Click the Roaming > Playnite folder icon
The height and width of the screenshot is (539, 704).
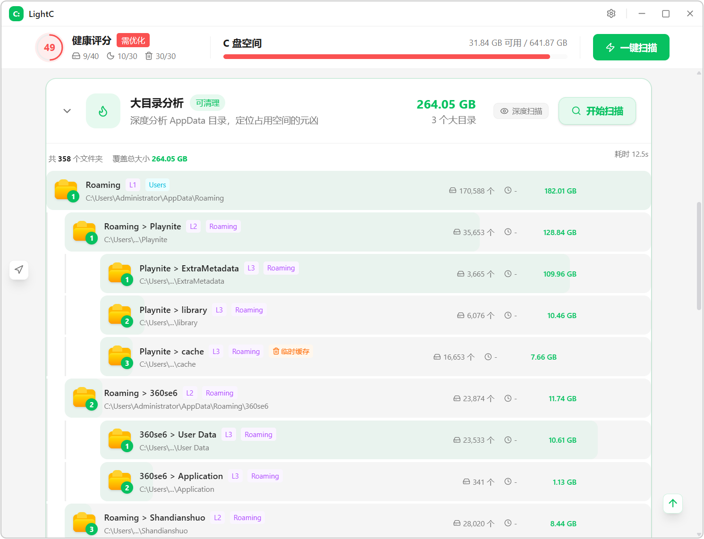point(85,232)
